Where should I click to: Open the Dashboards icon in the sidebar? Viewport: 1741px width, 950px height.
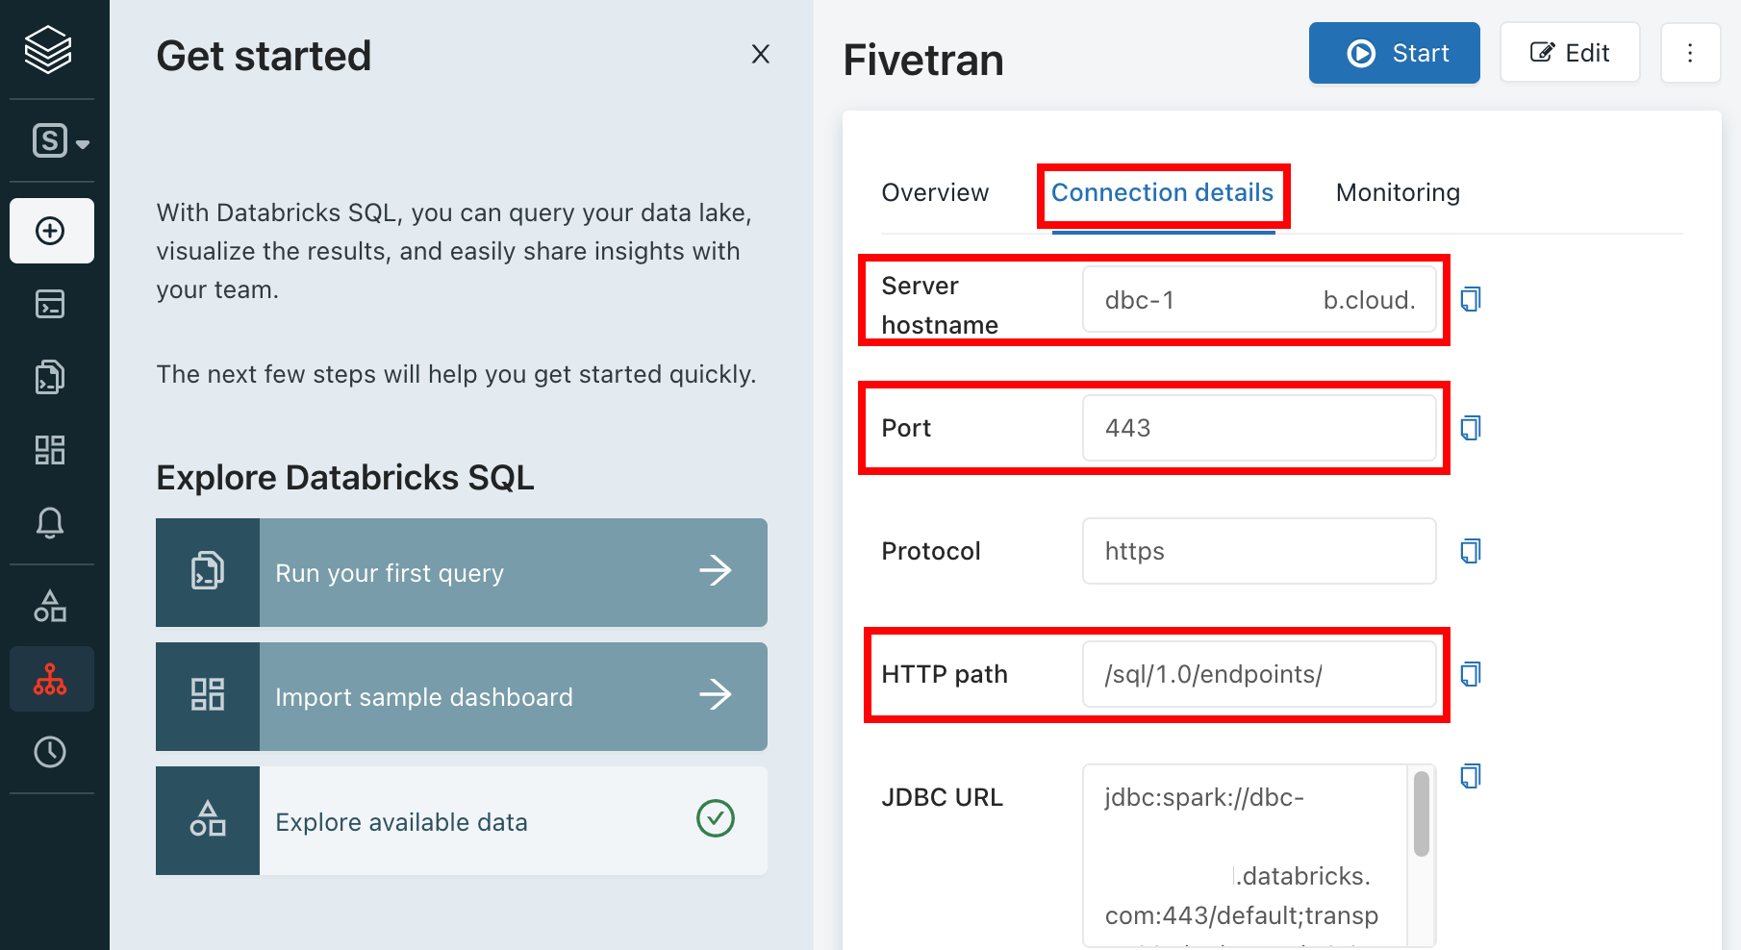[x=50, y=450]
